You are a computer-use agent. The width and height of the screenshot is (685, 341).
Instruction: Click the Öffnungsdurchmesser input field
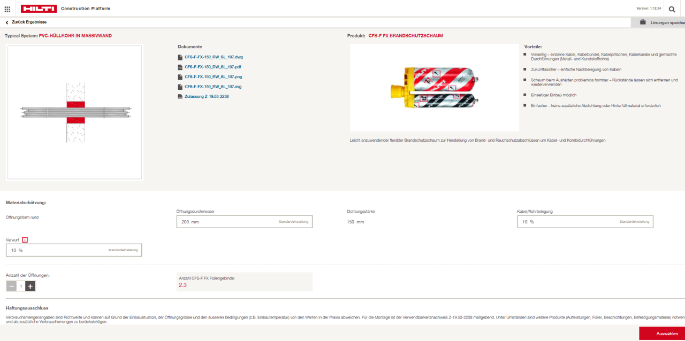(244, 221)
